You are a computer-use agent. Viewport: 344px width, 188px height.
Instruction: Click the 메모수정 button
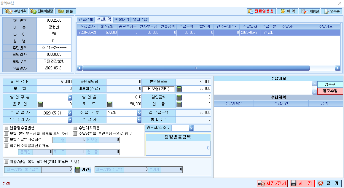330,91
